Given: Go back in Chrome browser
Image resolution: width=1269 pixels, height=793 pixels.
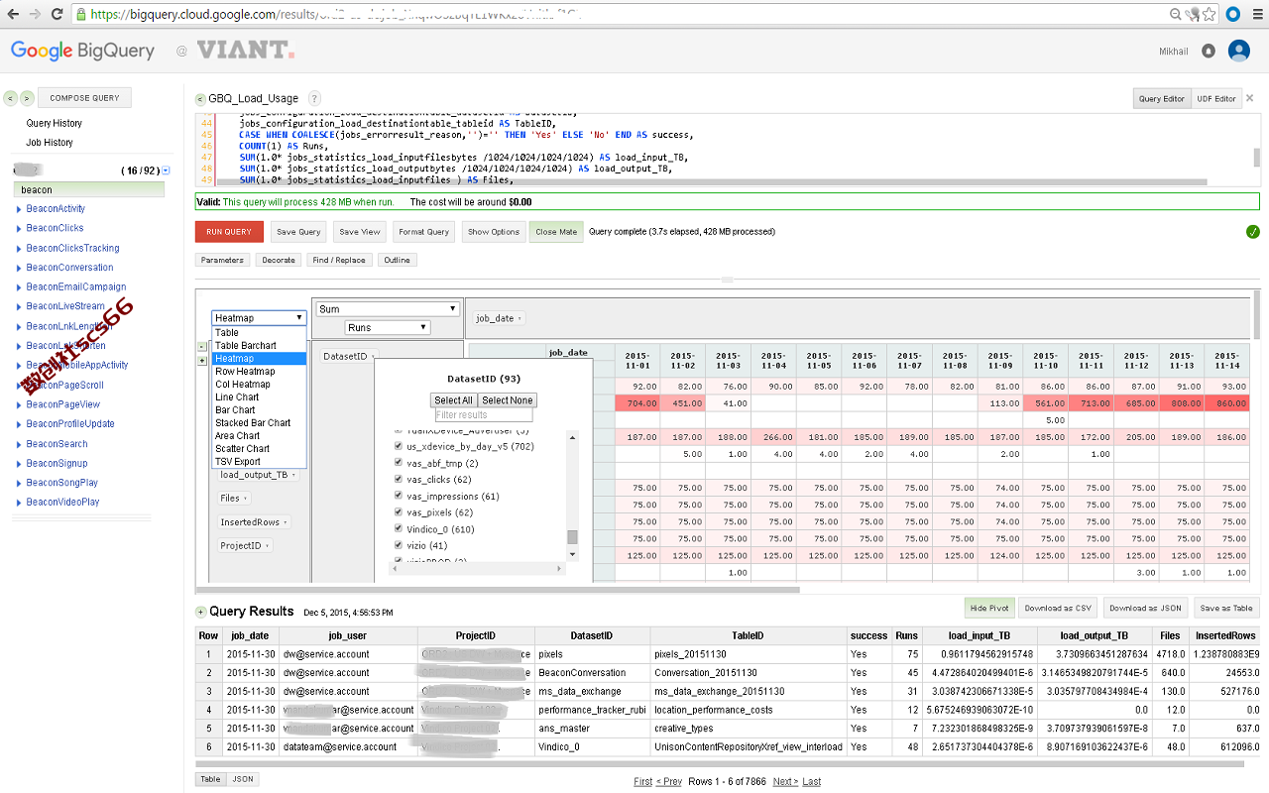Looking at the screenshot, I should coord(14,14).
